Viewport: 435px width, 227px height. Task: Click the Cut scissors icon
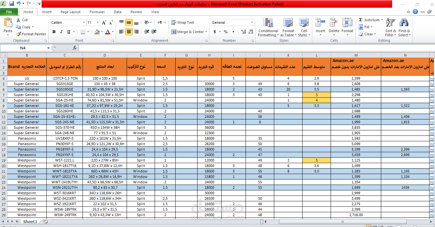(x=18, y=20)
